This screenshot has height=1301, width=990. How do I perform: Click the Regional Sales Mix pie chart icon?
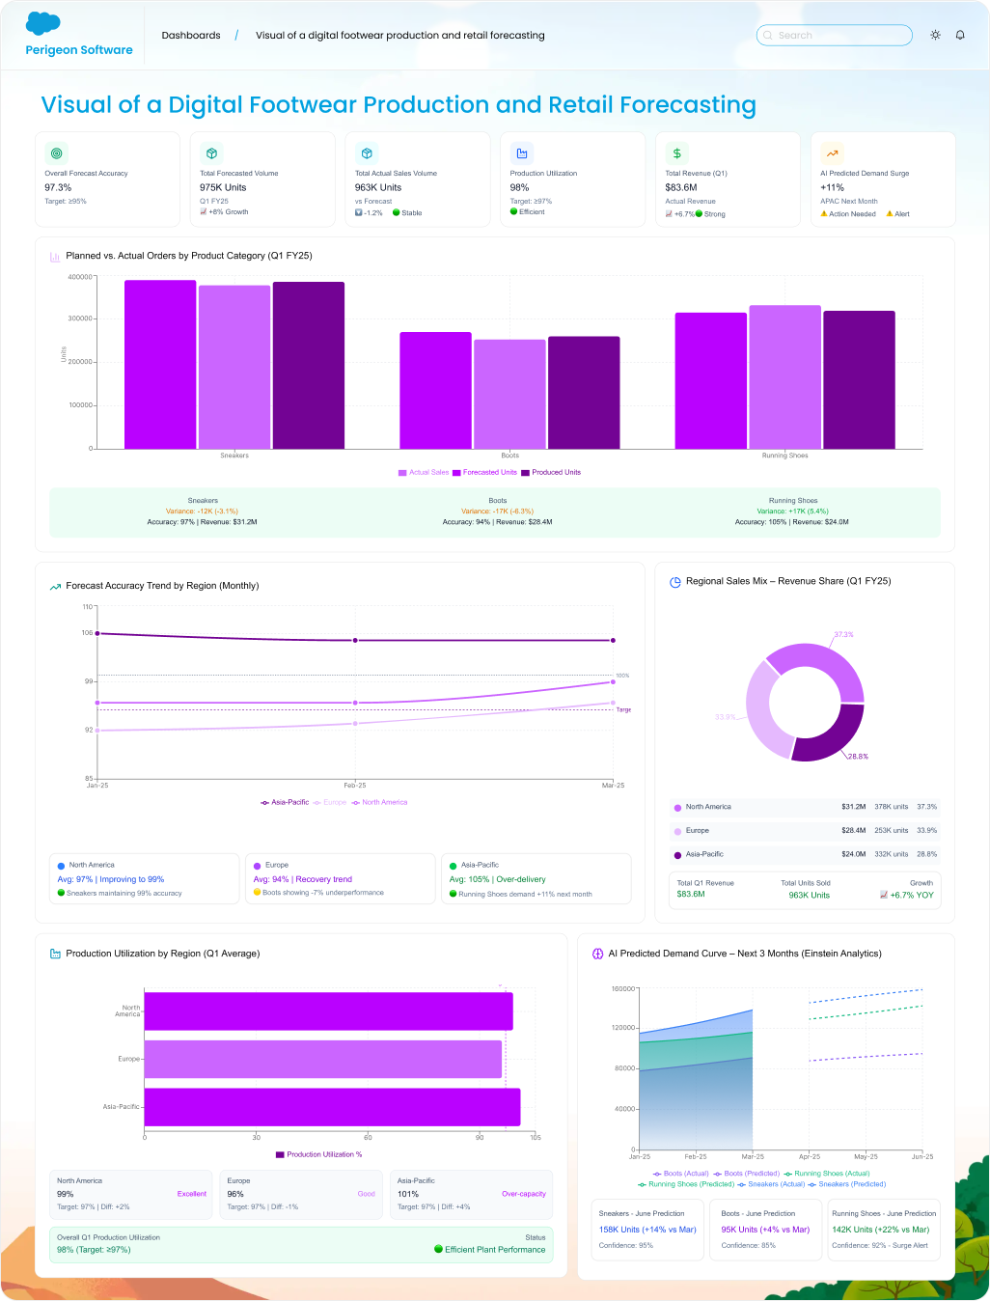[x=675, y=582]
